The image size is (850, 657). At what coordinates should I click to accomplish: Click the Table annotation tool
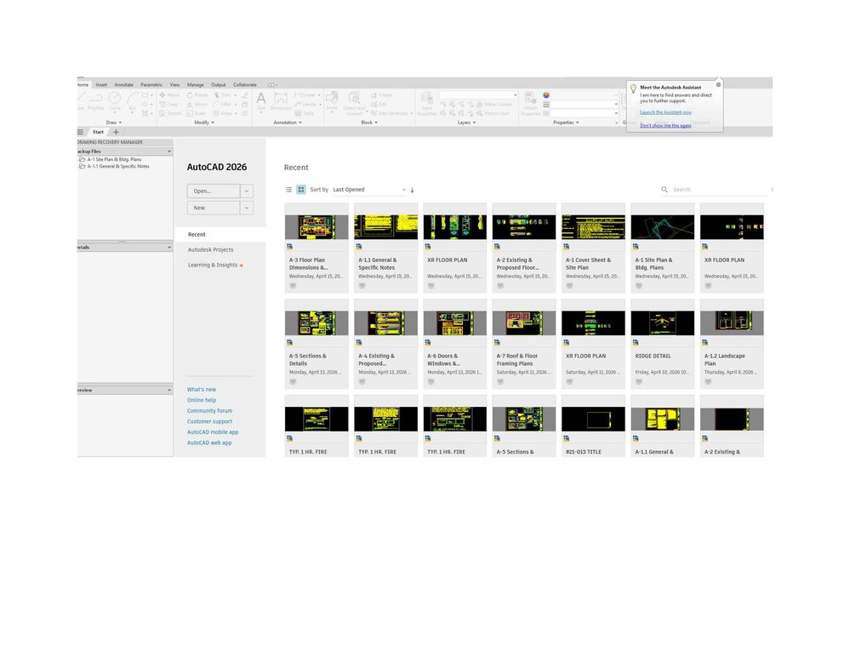point(305,113)
